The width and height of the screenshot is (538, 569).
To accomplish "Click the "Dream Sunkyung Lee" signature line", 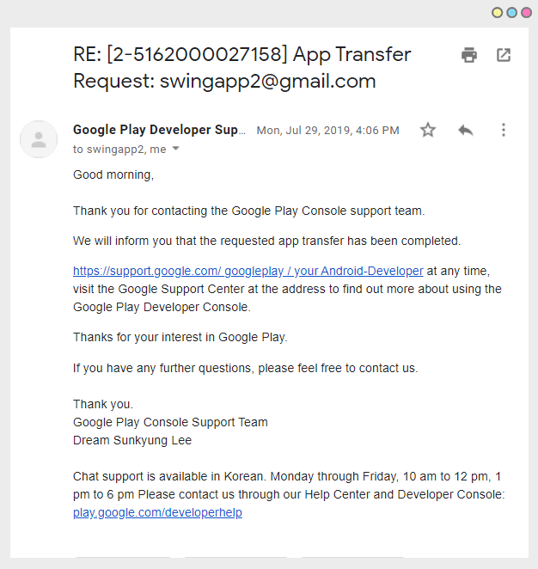I will point(132,440).
